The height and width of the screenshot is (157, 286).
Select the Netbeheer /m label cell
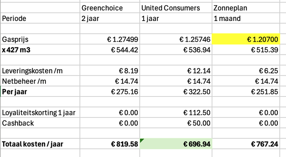coord(40,81)
